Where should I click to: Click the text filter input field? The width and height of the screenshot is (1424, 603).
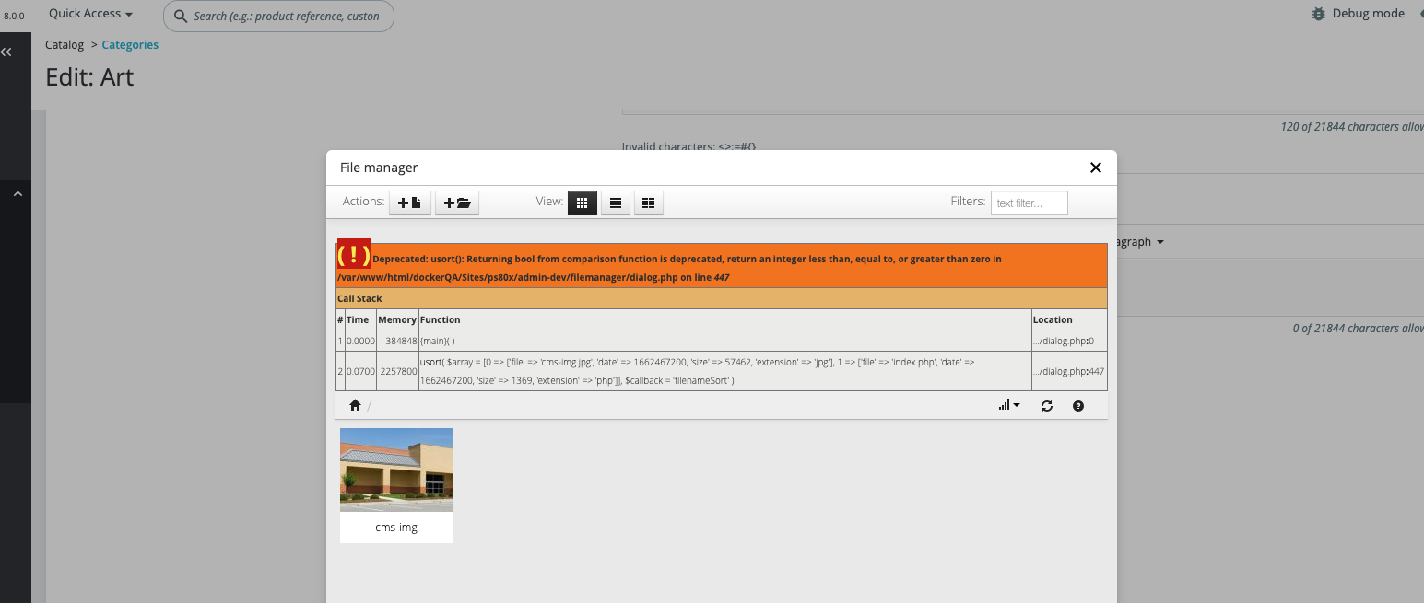(x=1029, y=202)
